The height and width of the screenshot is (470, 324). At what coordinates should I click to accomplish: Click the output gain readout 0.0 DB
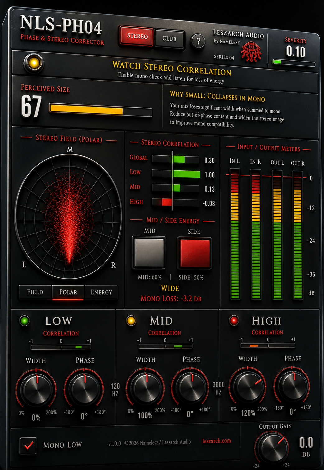click(306, 446)
